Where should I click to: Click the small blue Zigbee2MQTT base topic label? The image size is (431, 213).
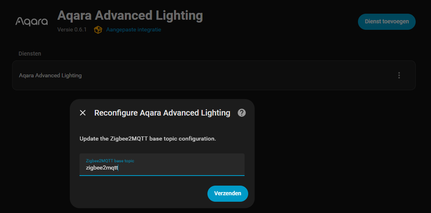110,161
